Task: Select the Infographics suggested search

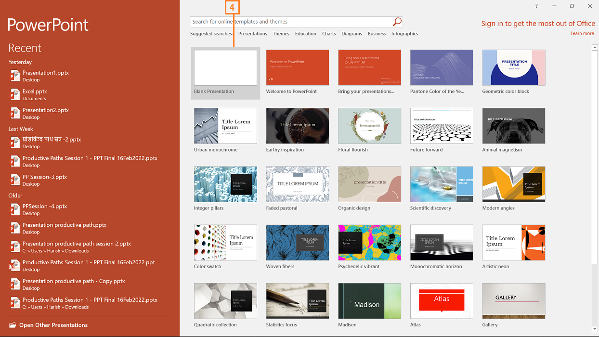Action: pos(405,34)
